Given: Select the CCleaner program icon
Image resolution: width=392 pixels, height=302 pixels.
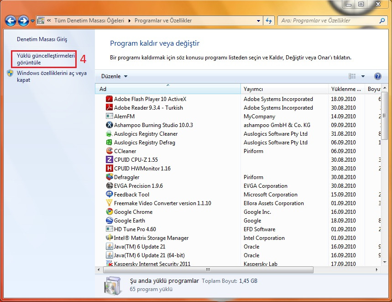Looking at the screenshot, I should 109,151.
